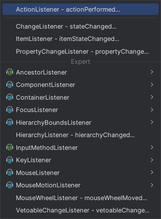This screenshot has width=161, height=219.
Task: Click the ComponentListener class icon
Action: pyautogui.click(x=10, y=85)
